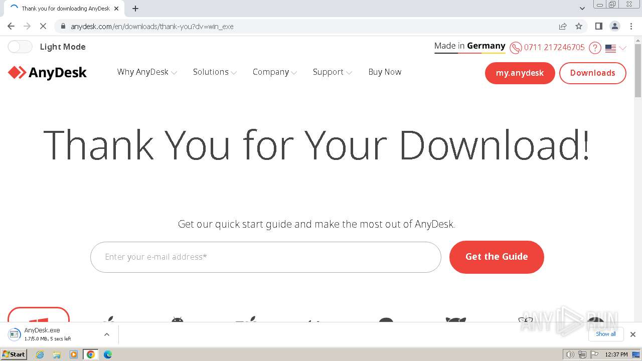Bookmark this page with the star icon

click(579, 26)
